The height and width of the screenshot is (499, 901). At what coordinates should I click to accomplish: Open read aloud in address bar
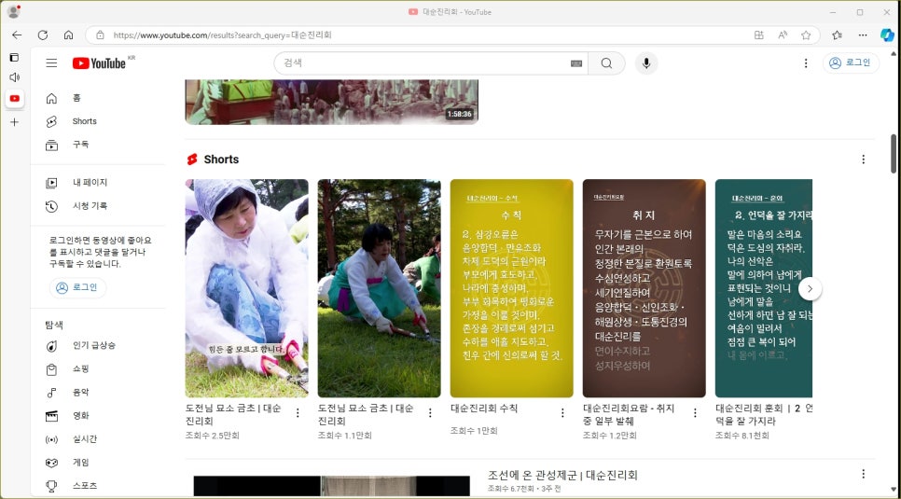(783, 35)
